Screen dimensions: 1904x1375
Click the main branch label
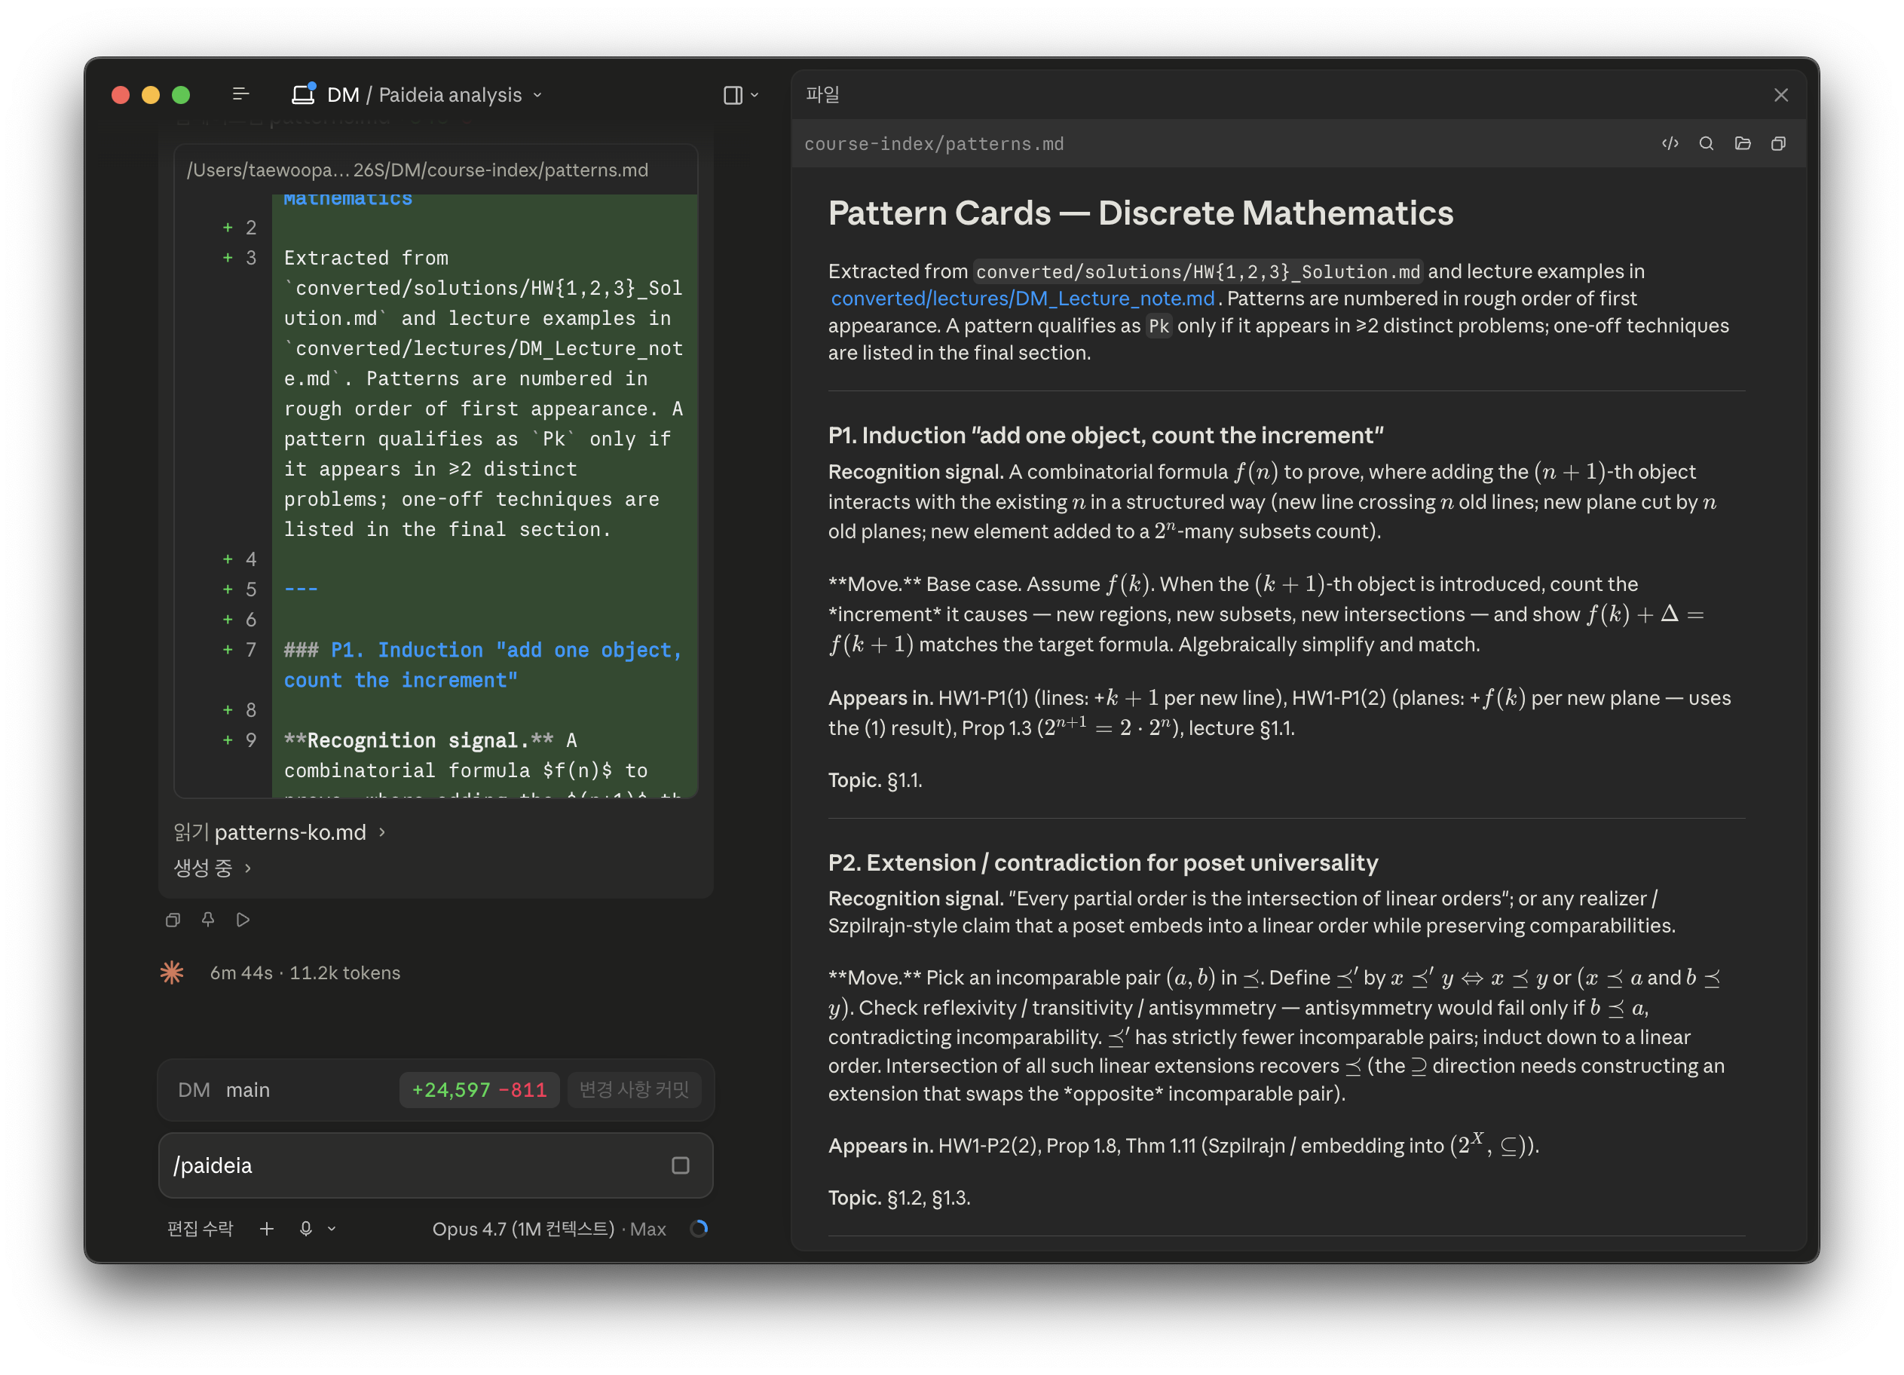pos(248,1089)
